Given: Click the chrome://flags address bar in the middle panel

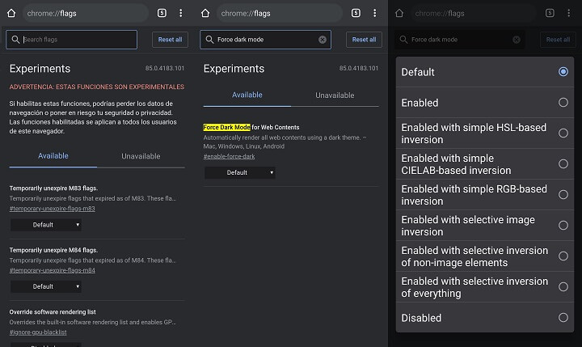Looking at the screenshot, I should click(280, 14).
